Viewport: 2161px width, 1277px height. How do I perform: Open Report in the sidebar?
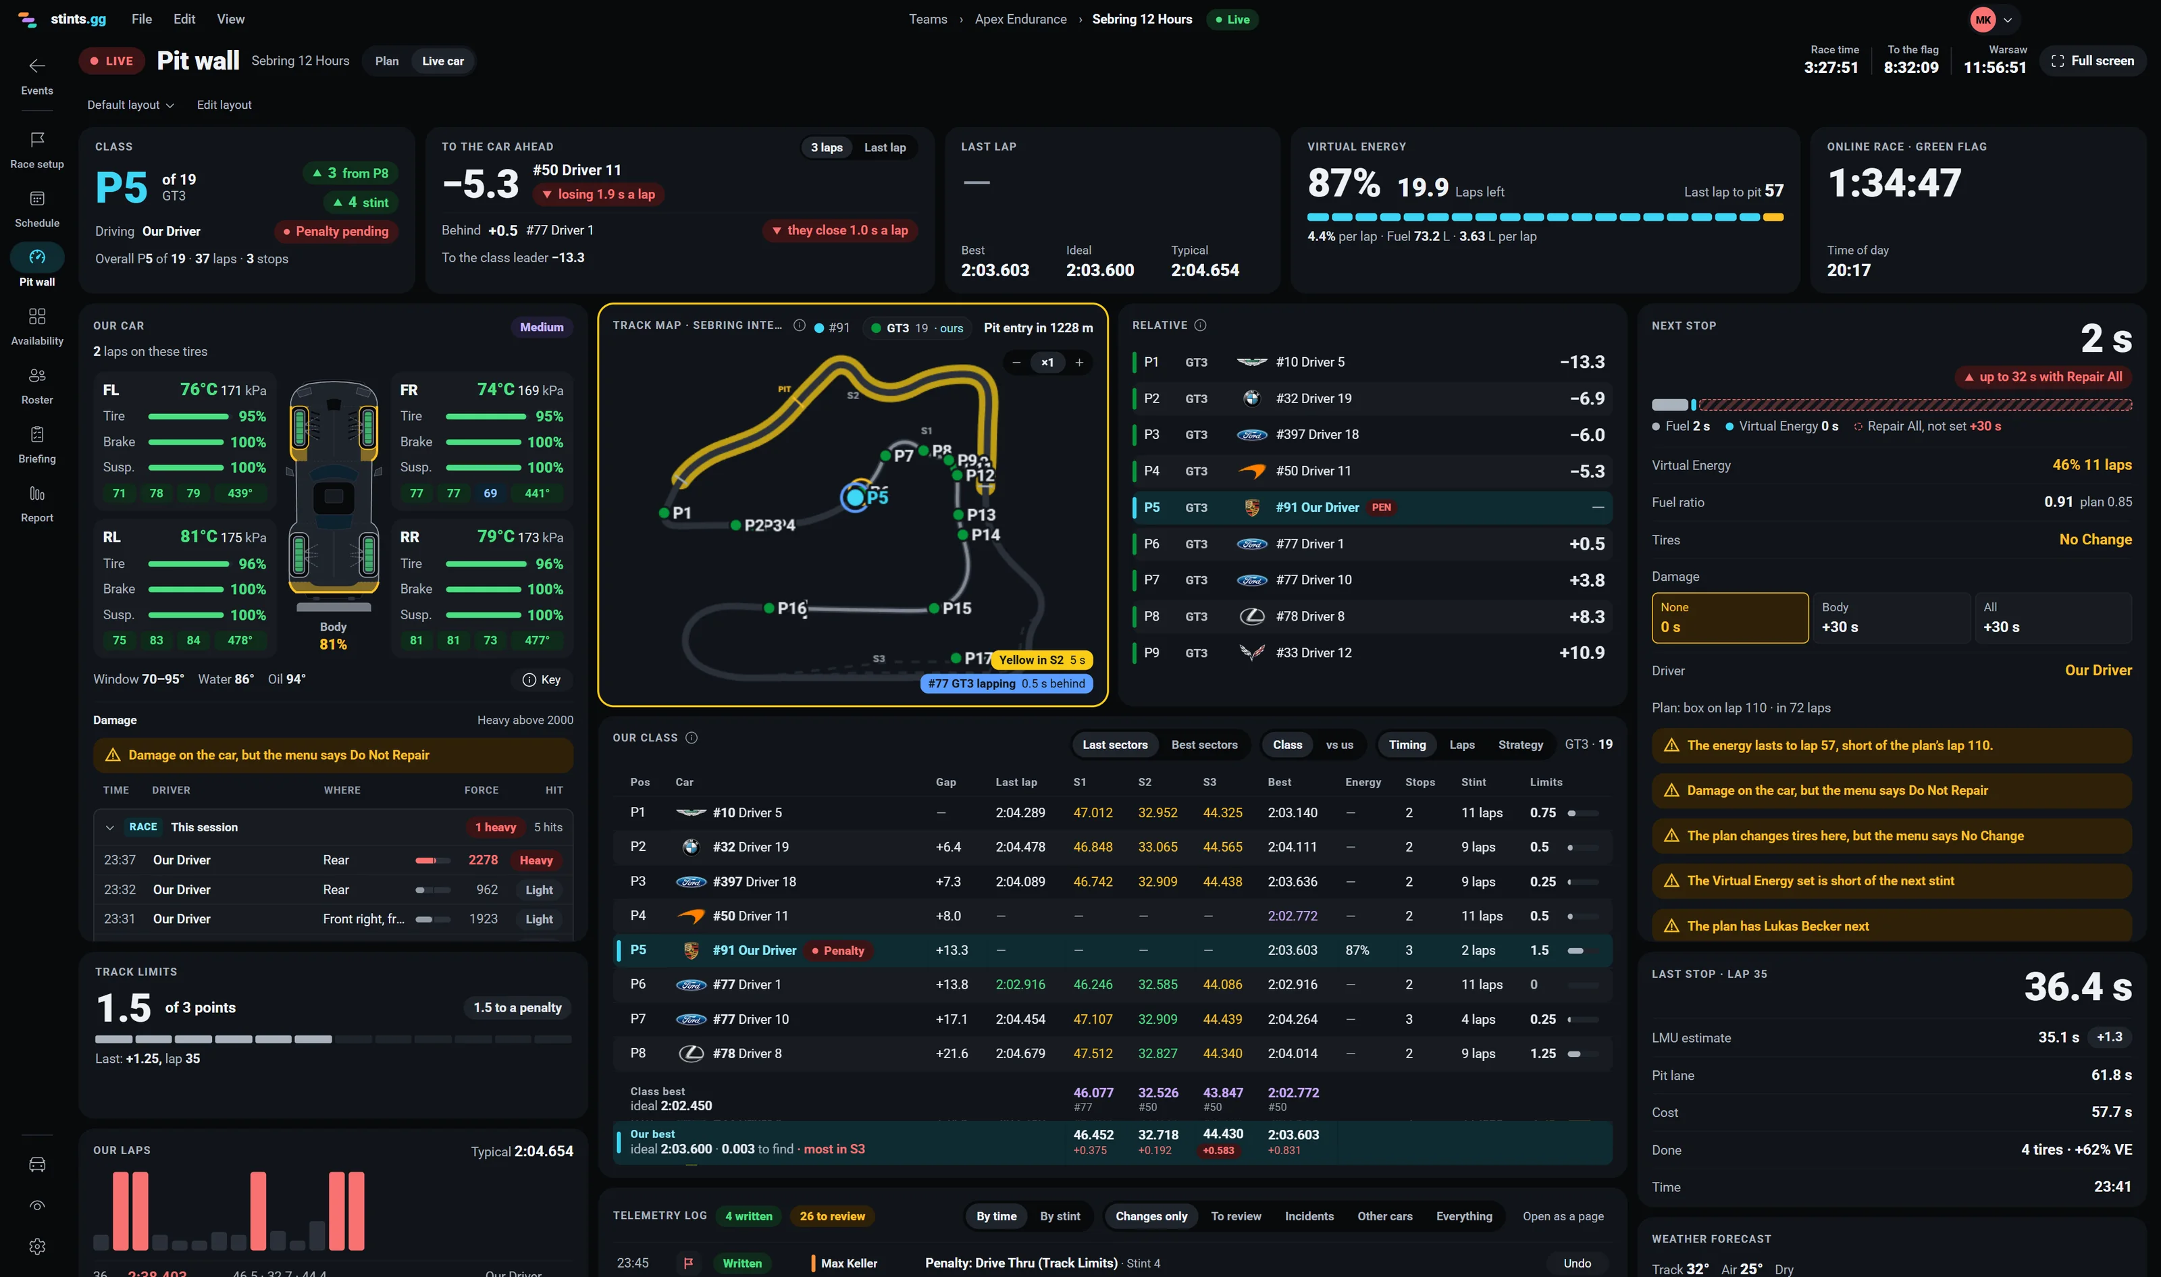click(x=37, y=504)
